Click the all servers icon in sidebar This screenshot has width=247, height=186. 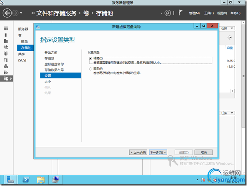(x=6, y=41)
